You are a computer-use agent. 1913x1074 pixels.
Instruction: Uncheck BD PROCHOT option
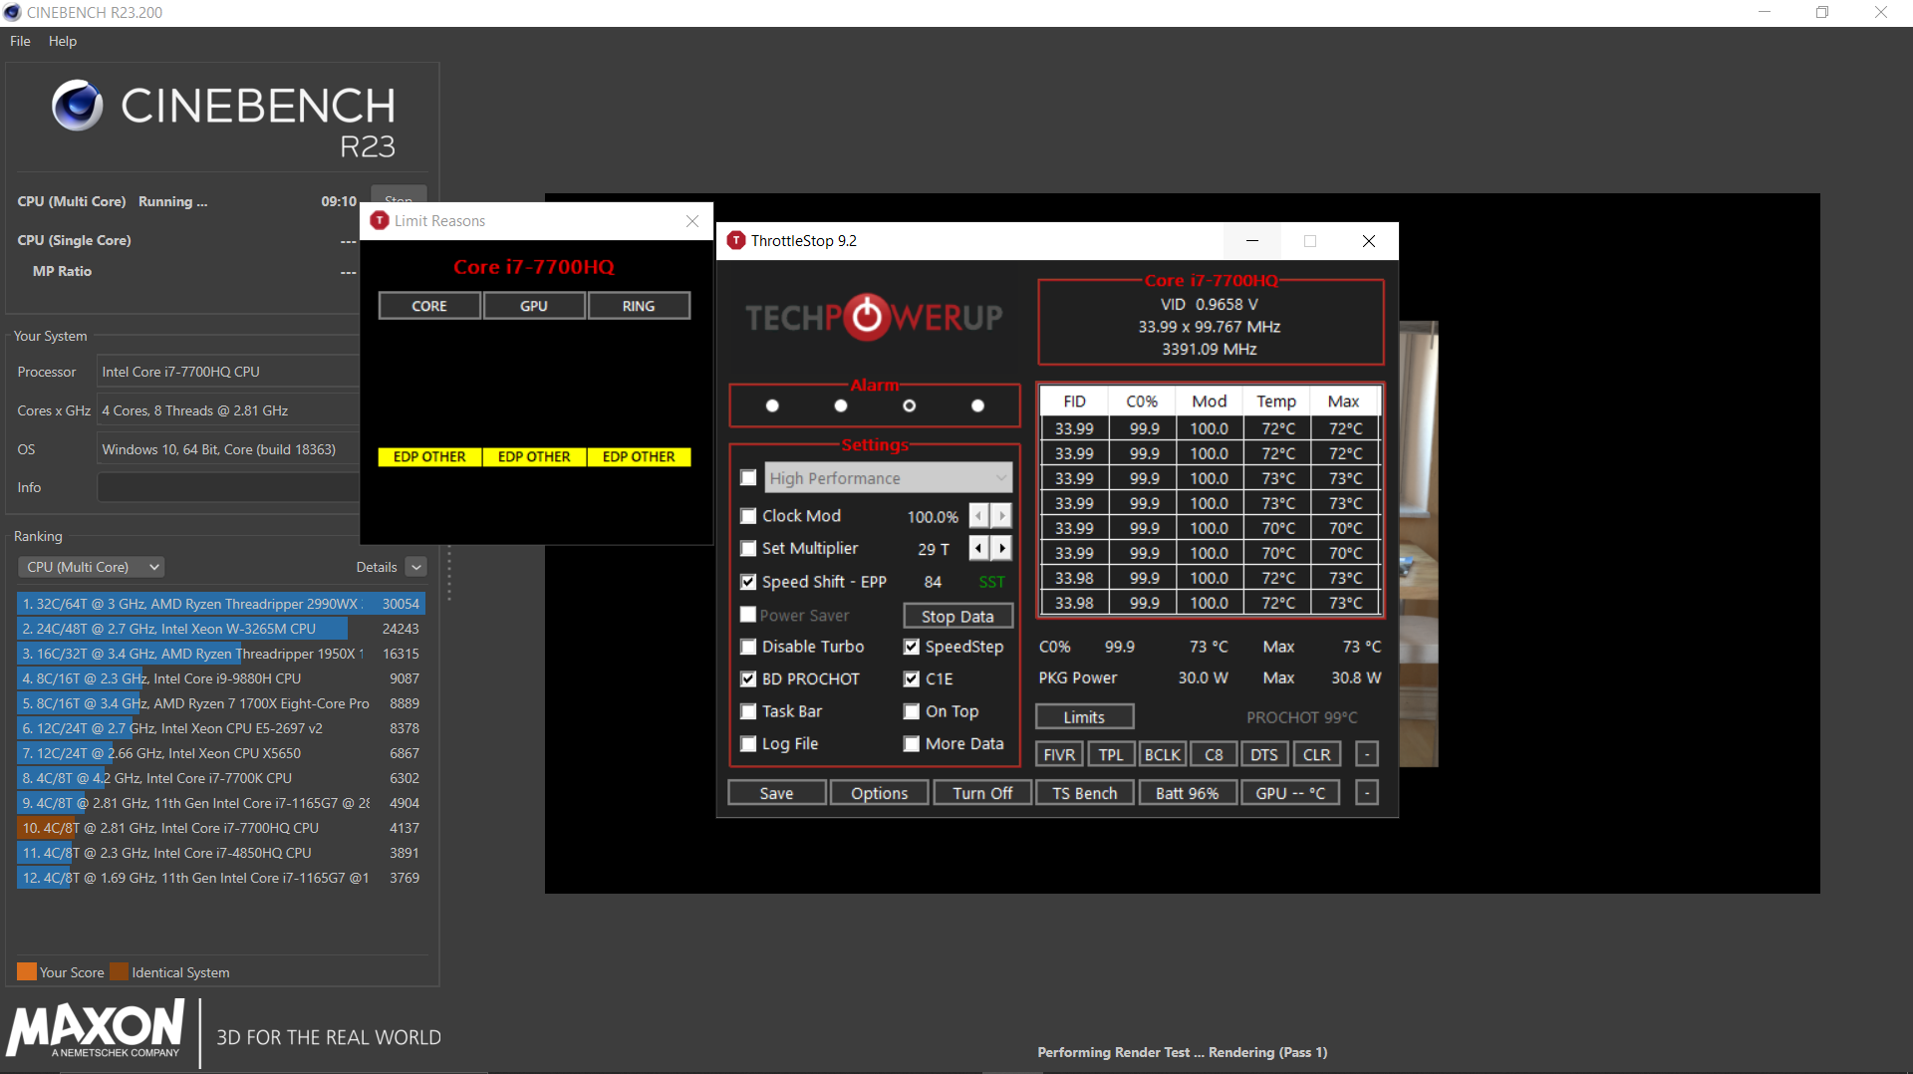[748, 678]
